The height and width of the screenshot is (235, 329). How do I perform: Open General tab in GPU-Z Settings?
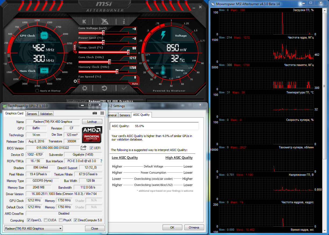click(x=112, y=115)
